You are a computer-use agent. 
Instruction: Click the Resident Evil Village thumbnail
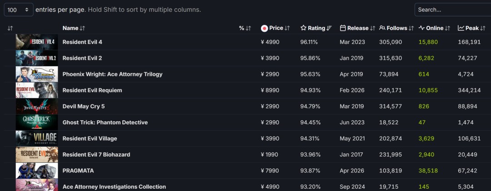[37, 138]
